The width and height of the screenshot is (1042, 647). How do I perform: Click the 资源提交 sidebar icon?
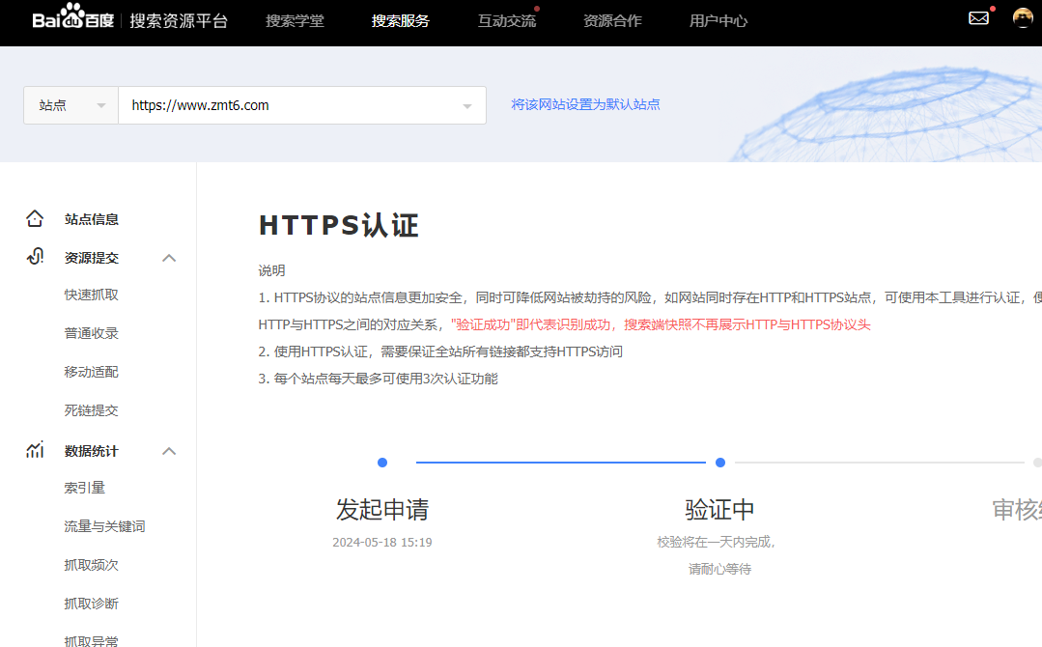pyautogui.click(x=35, y=257)
